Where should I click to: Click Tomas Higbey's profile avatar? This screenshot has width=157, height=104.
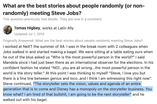tap(8, 30)
